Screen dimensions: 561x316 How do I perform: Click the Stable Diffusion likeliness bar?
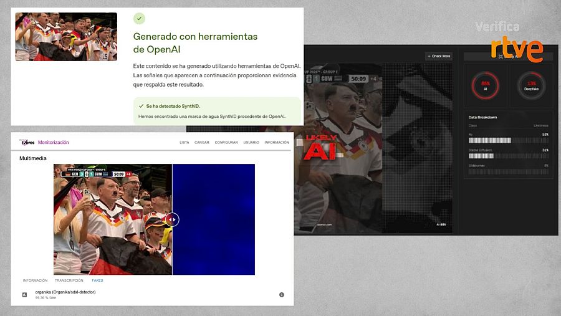tap(509, 156)
